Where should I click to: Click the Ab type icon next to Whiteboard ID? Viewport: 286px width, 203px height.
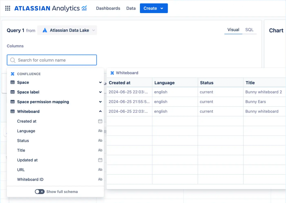pyautogui.click(x=100, y=179)
